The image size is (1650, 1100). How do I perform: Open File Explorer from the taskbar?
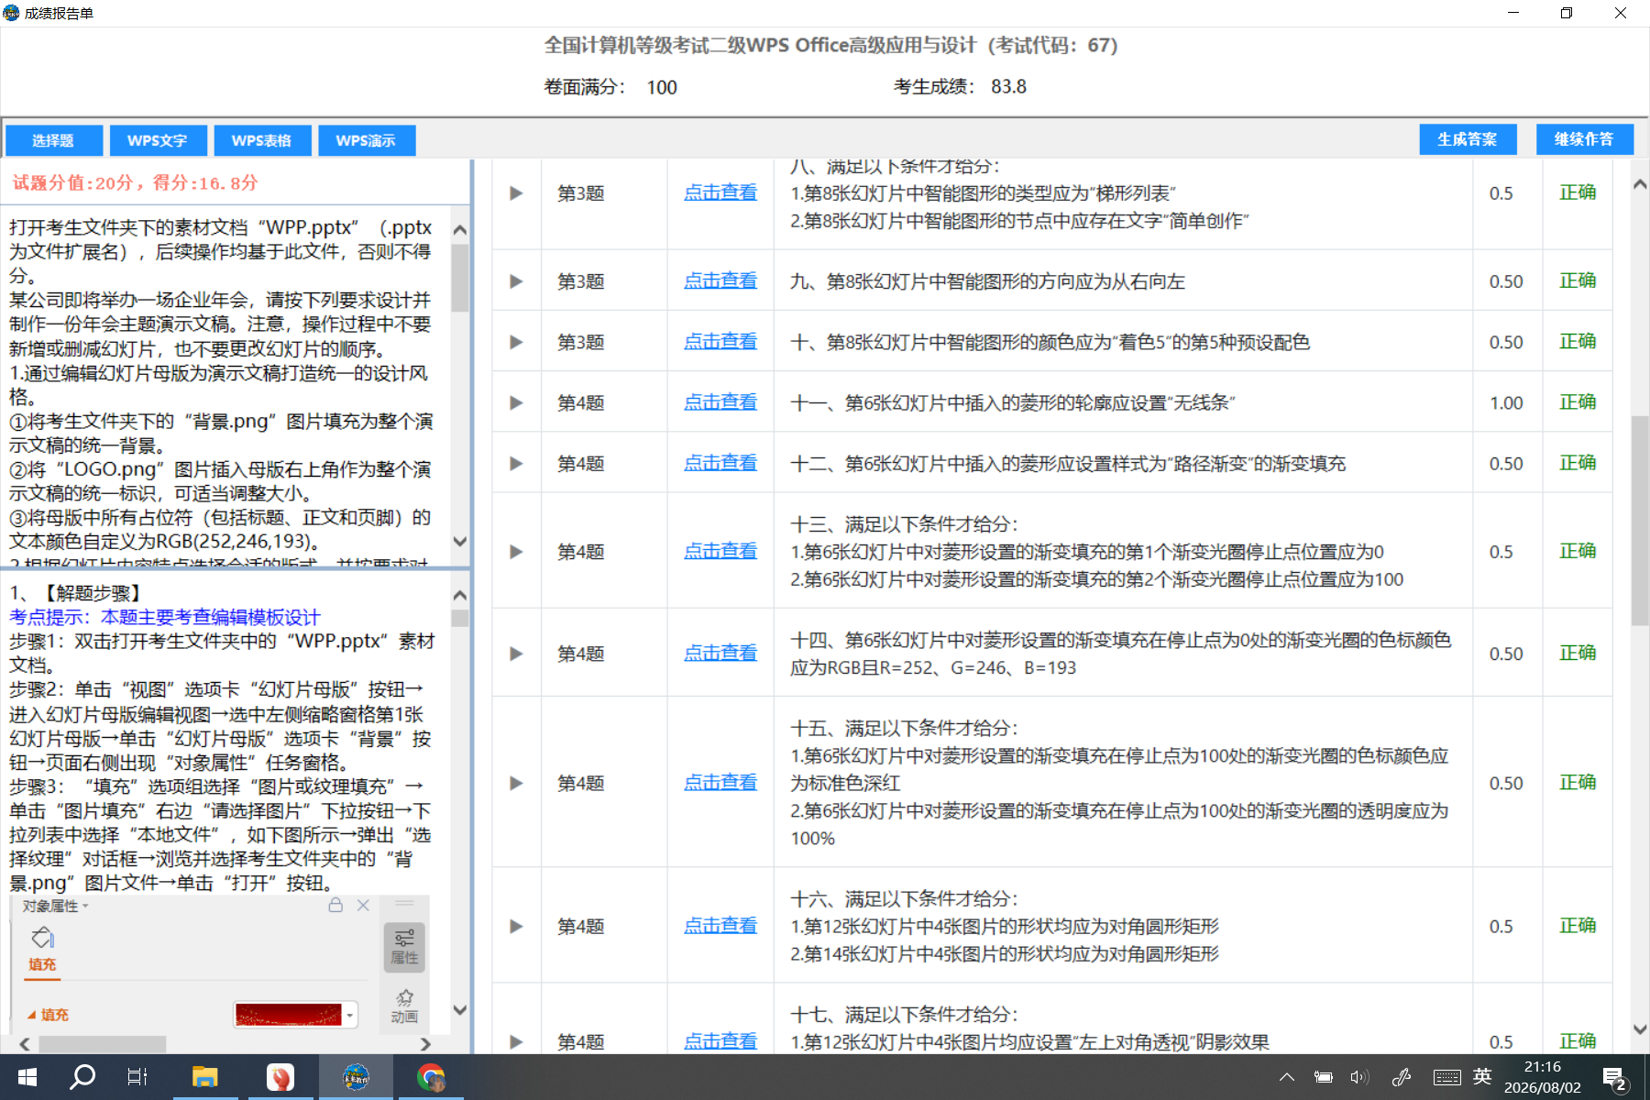click(204, 1077)
